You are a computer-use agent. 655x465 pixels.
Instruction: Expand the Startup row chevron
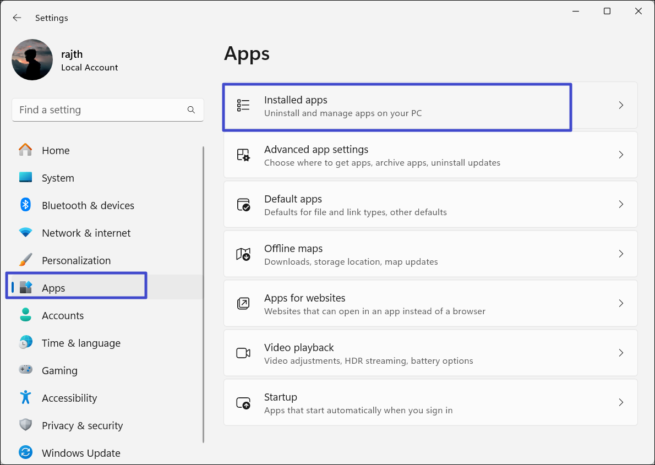[x=621, y=402]
